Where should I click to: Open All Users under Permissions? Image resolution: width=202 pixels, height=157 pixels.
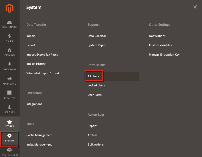93,76
